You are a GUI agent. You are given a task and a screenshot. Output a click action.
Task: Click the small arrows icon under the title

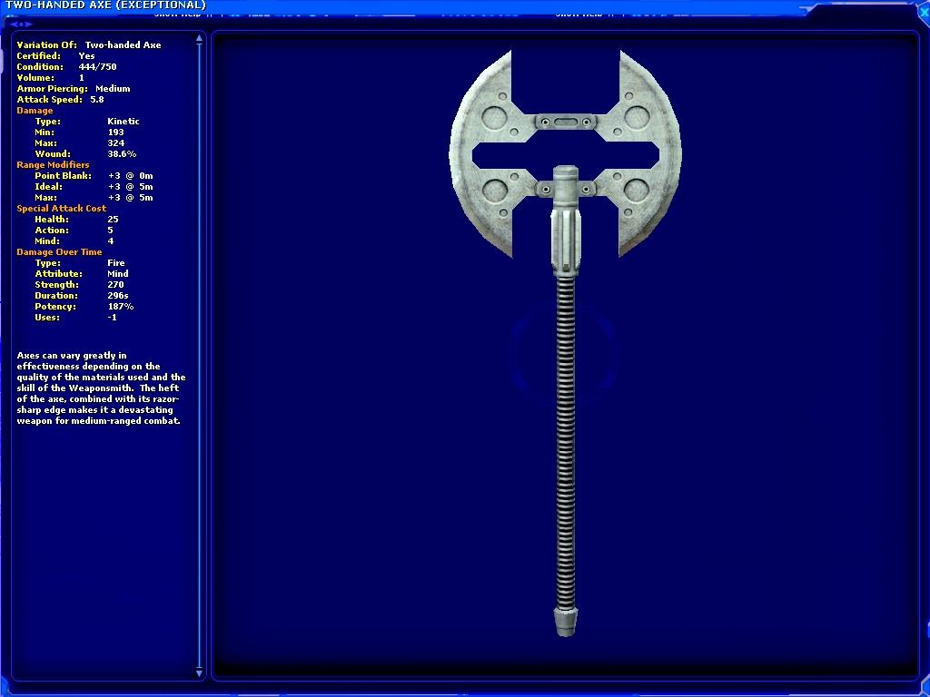coord(21,25)
